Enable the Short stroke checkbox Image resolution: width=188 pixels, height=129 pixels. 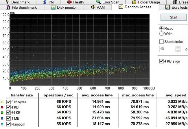tap(161, 42)
